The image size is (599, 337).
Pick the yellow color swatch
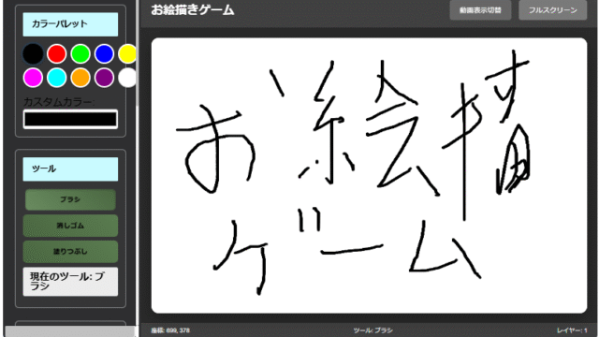click(x=127, y=54)
